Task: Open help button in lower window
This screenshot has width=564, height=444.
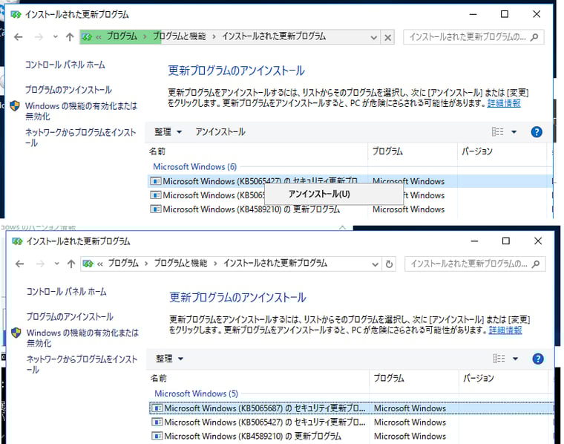Action: (x=538, y=359)
